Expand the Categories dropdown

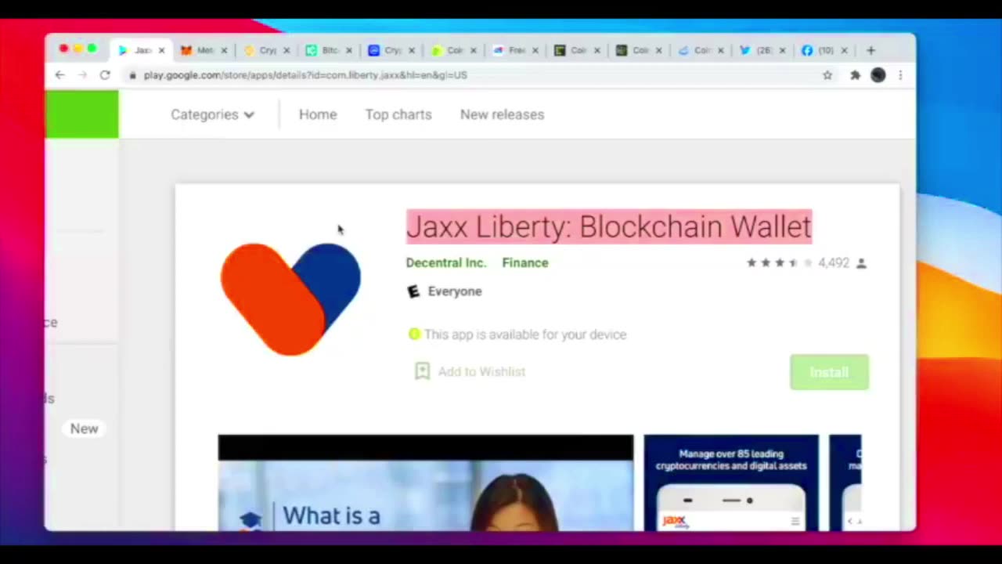click(x=212, y=114)
